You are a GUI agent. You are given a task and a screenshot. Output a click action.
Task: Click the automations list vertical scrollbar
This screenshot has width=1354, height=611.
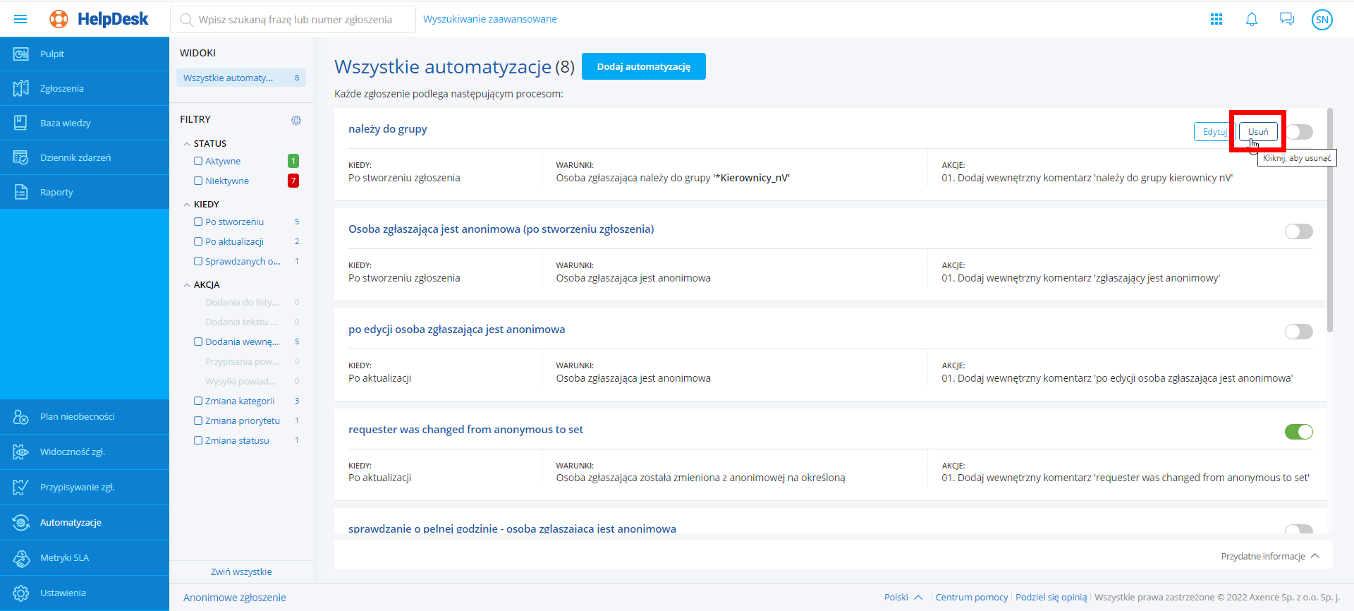(x=1330, y=220)
